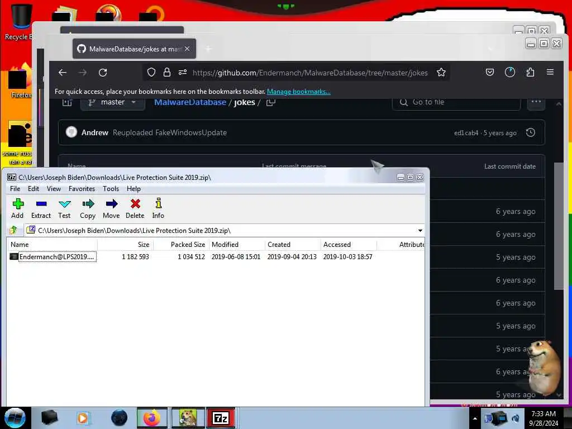Image resolution: width=572 pixels, height=429 pixels.
Task: Select the Endermanch@LPS2019 file row
Action: (215, 257)
